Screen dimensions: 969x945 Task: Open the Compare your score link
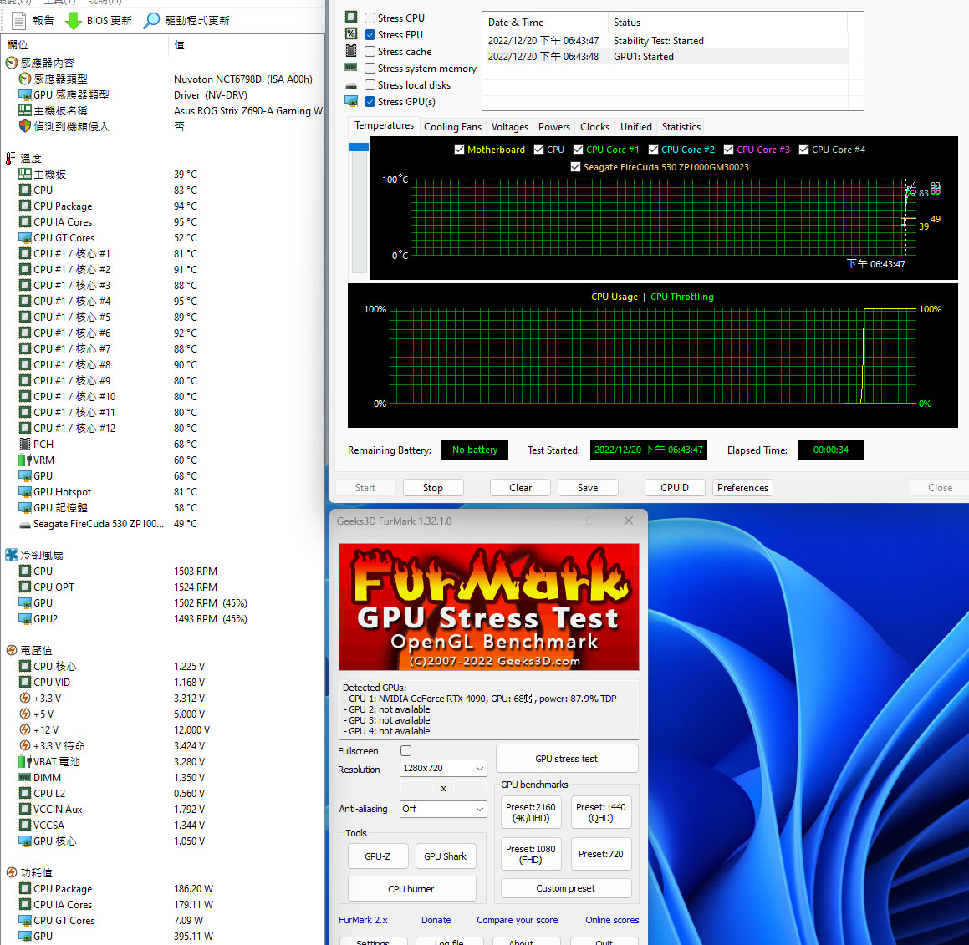tap(518, 920)
